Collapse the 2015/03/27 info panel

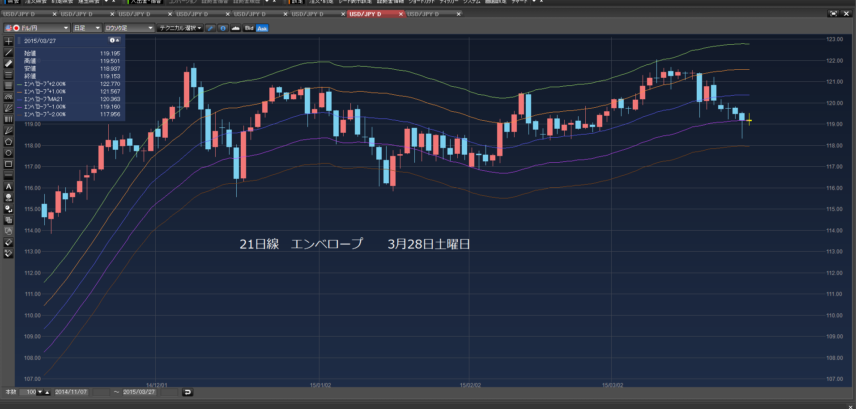click(115, 40)
